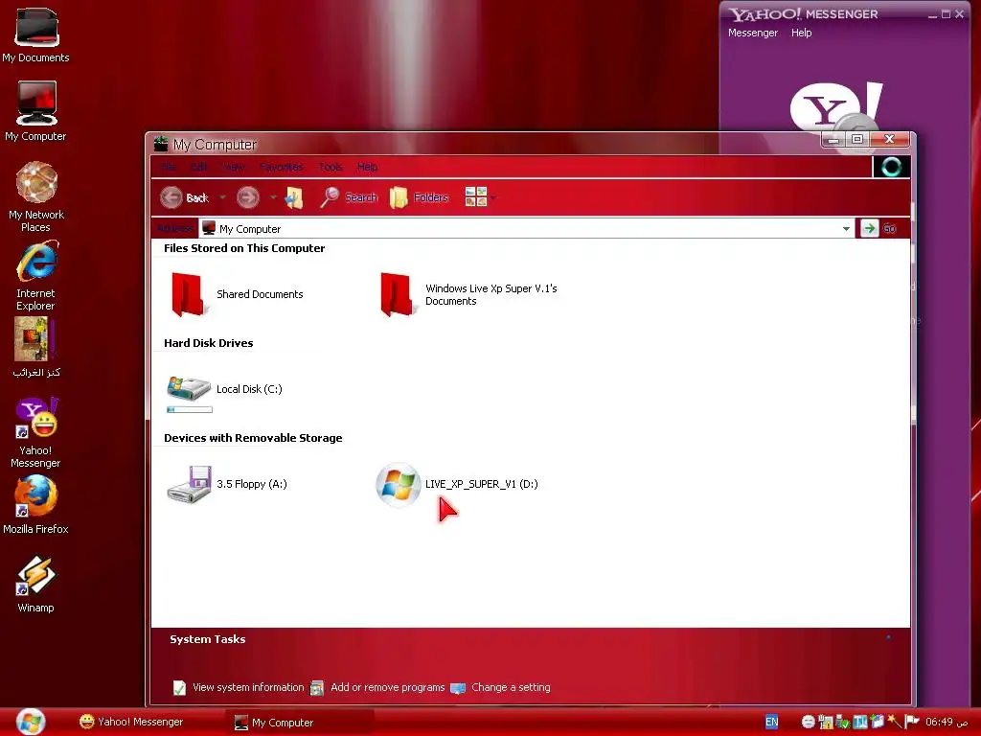The width and height of the screenshot is (981, 736).
Task: Select the Arabic-named desktop shortcut
Action: pyautogui.click(x=35, y=348)
